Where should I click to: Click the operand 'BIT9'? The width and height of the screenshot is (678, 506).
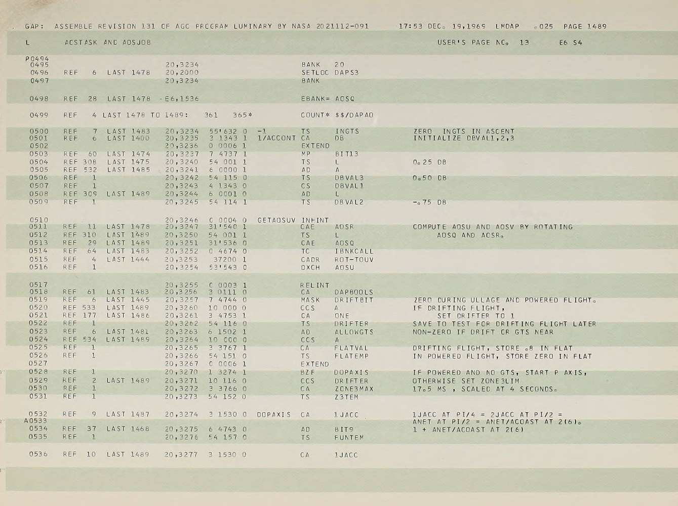344,429
